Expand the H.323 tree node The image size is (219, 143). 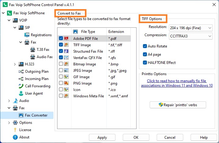(x=15, y=64)
